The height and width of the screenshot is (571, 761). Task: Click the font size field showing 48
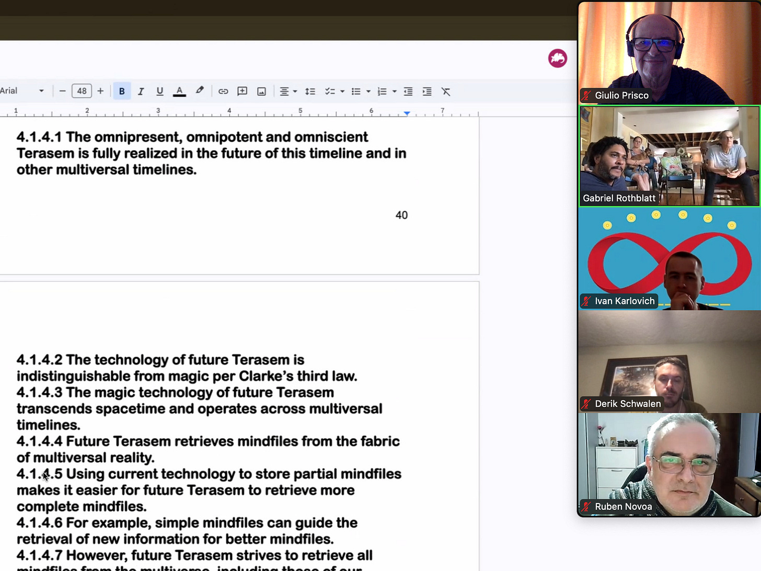(x=82, y=91)
